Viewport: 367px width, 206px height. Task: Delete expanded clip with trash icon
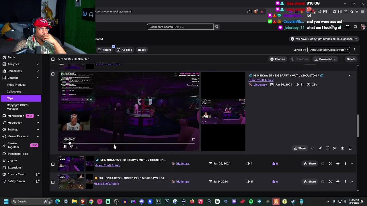(x=350, y=148)
